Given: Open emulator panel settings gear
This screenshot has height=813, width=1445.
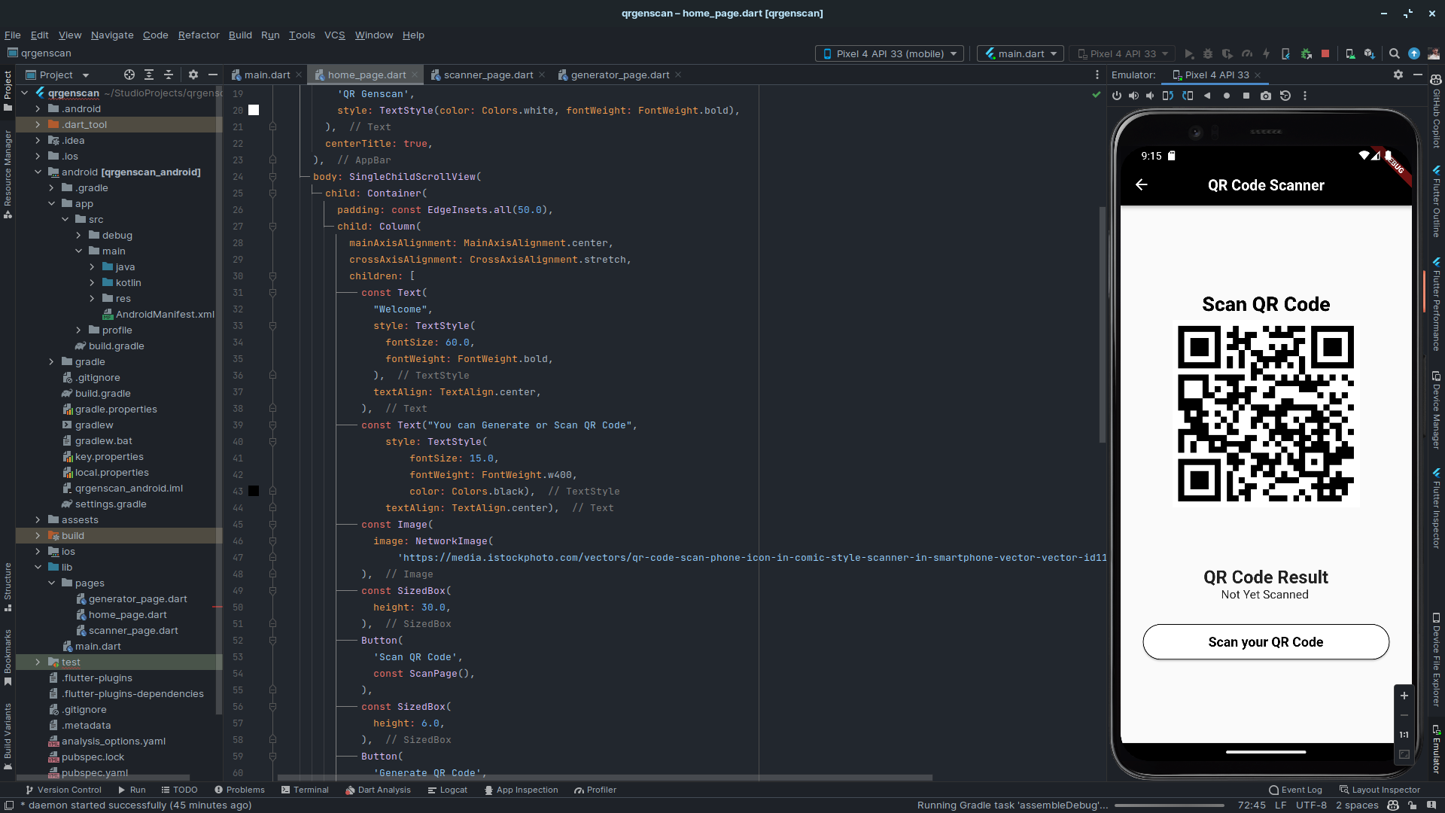Looking at the screenshot, I should [x=1398, y=75].
